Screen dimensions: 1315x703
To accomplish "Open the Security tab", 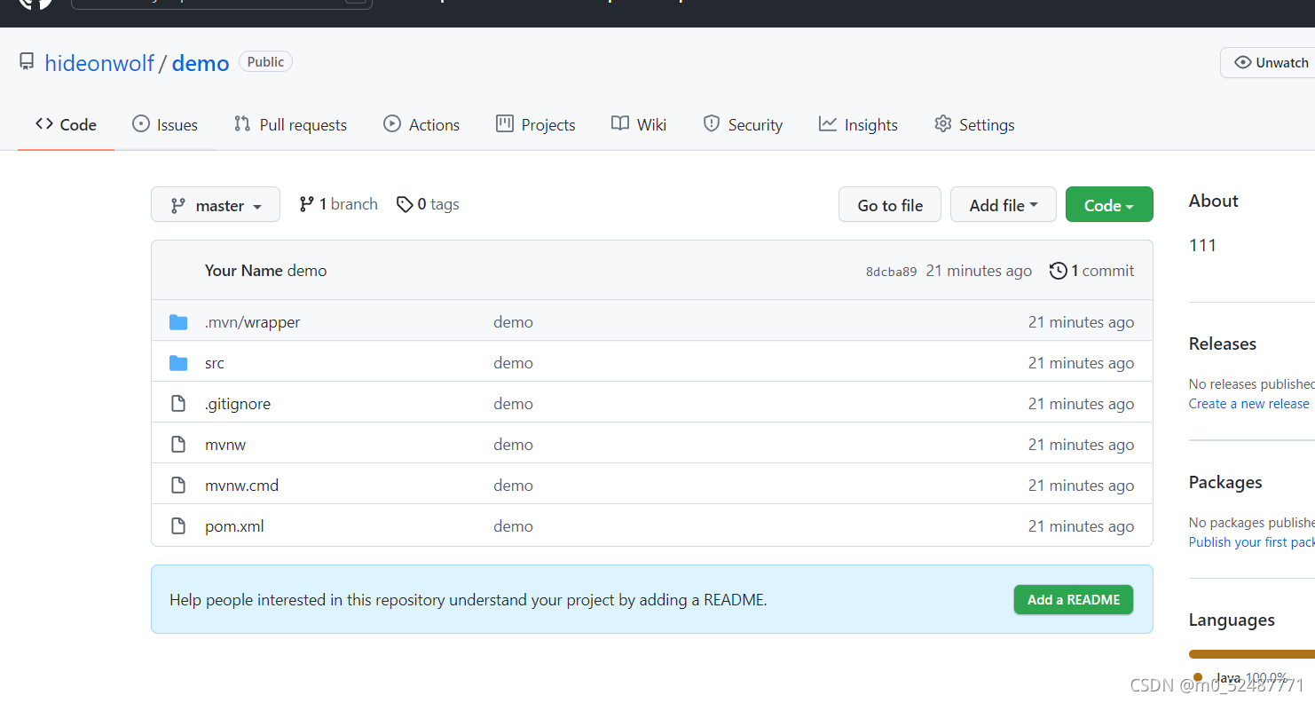I will tap(743, 125).
